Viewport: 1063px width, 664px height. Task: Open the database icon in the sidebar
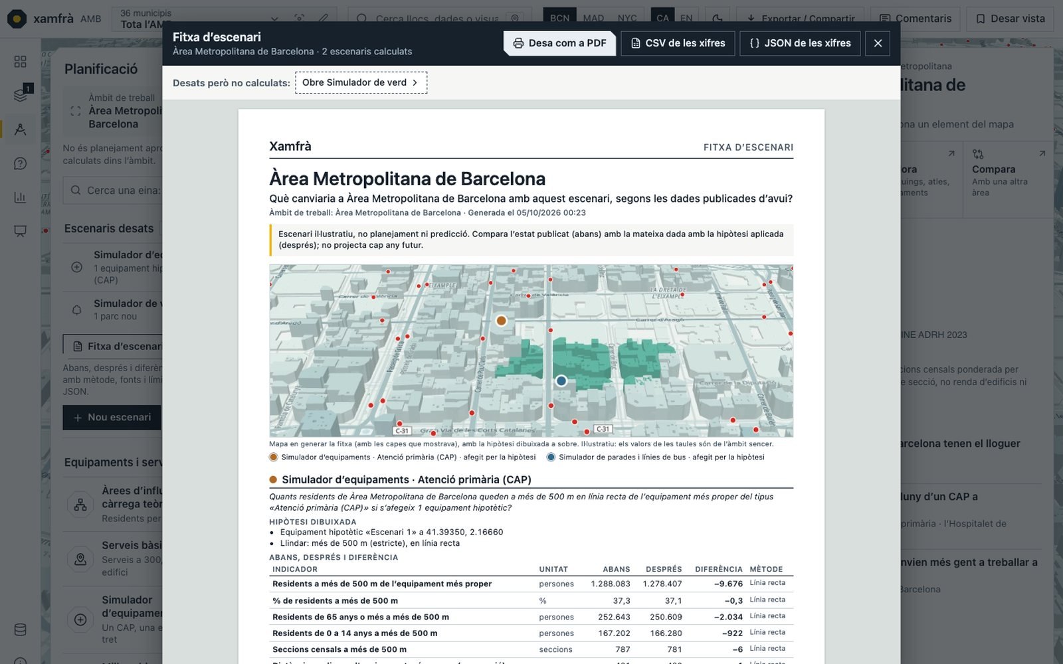pyautogui.click(x=21, y=629)
